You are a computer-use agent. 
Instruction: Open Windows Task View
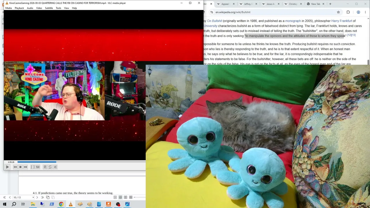pos(23,204)
